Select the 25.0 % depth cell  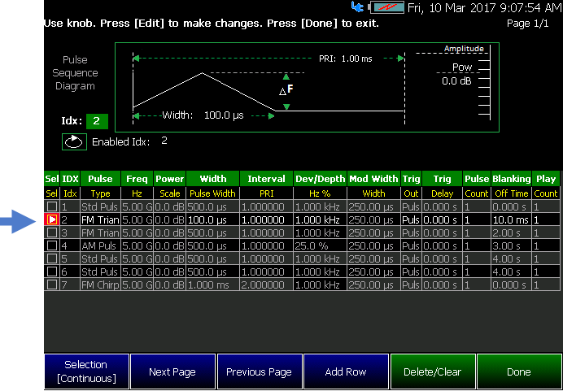[x=321, y=246]
